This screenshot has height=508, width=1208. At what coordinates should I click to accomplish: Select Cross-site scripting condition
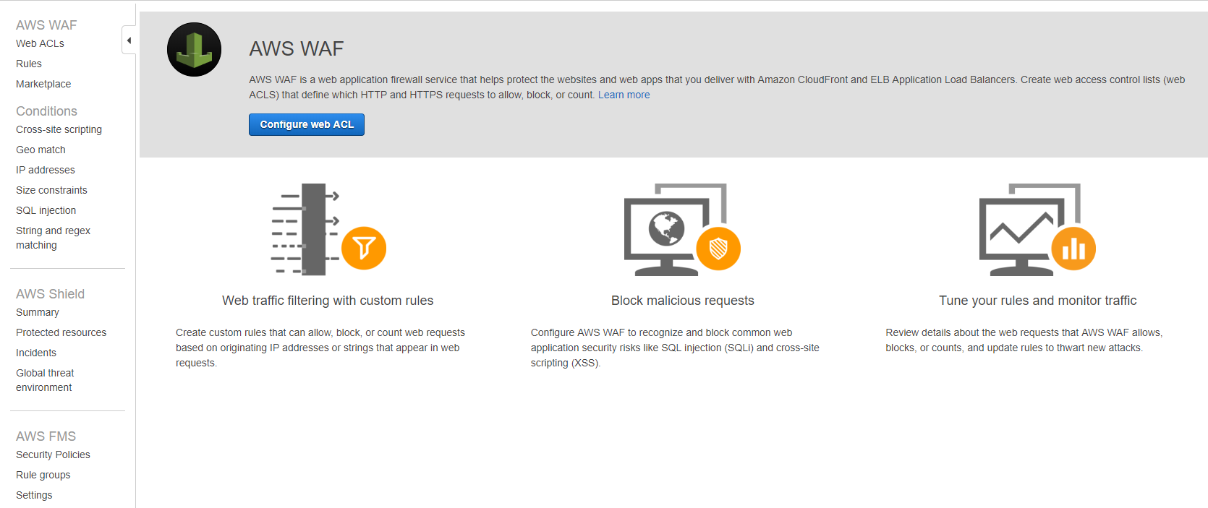[x=59, y=129]
